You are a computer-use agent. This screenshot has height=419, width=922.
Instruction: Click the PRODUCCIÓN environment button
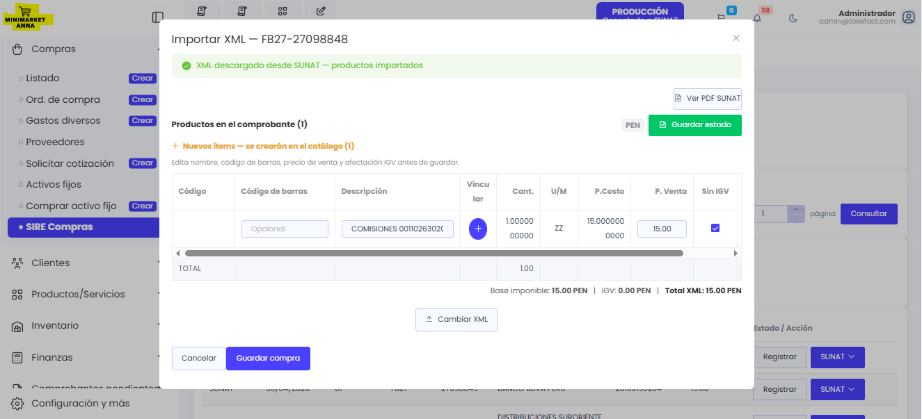tap(640, 11)
